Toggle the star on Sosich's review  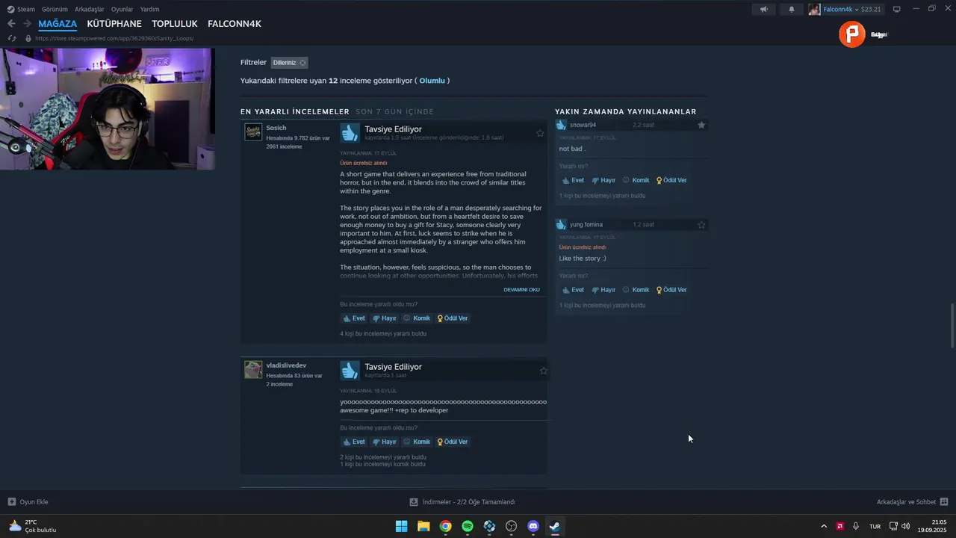(540, 133)
